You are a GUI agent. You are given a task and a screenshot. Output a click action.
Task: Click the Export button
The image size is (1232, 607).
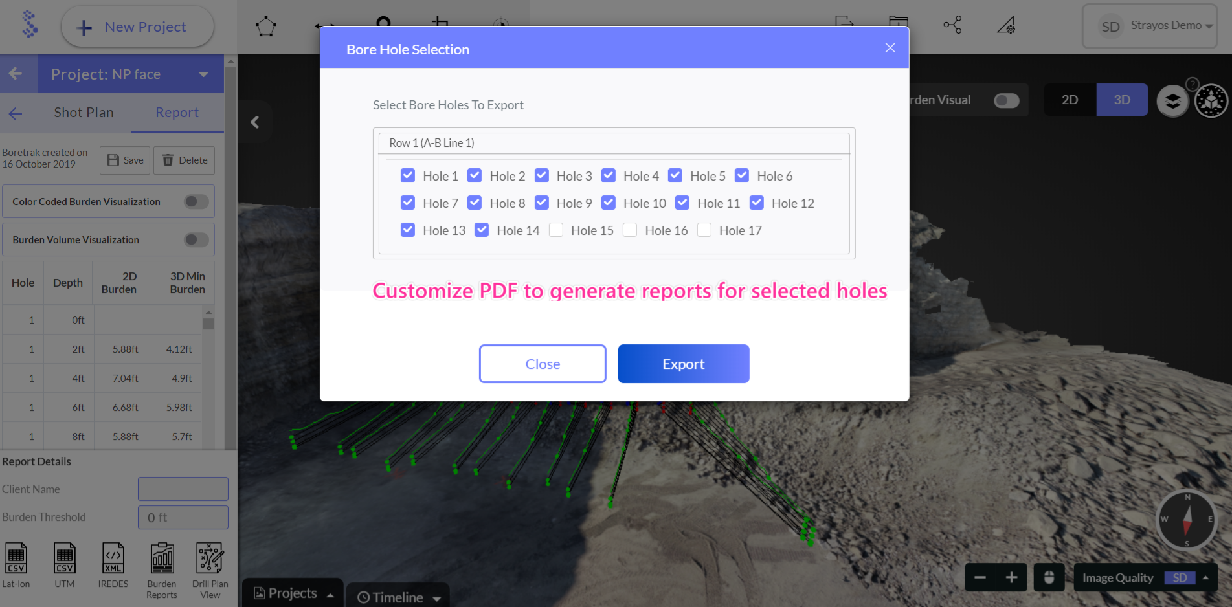(x=684, y=364)
